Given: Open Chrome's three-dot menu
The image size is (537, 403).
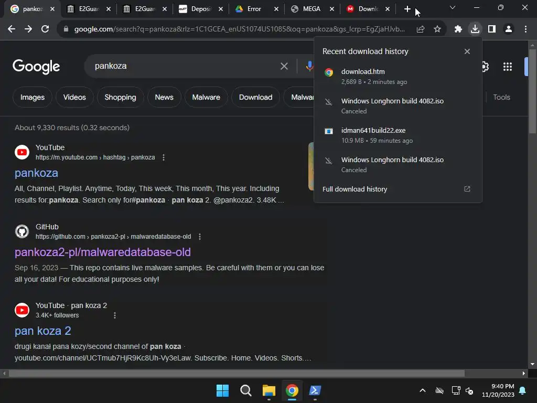Looking at the screenshot, I should pos(525,29).
